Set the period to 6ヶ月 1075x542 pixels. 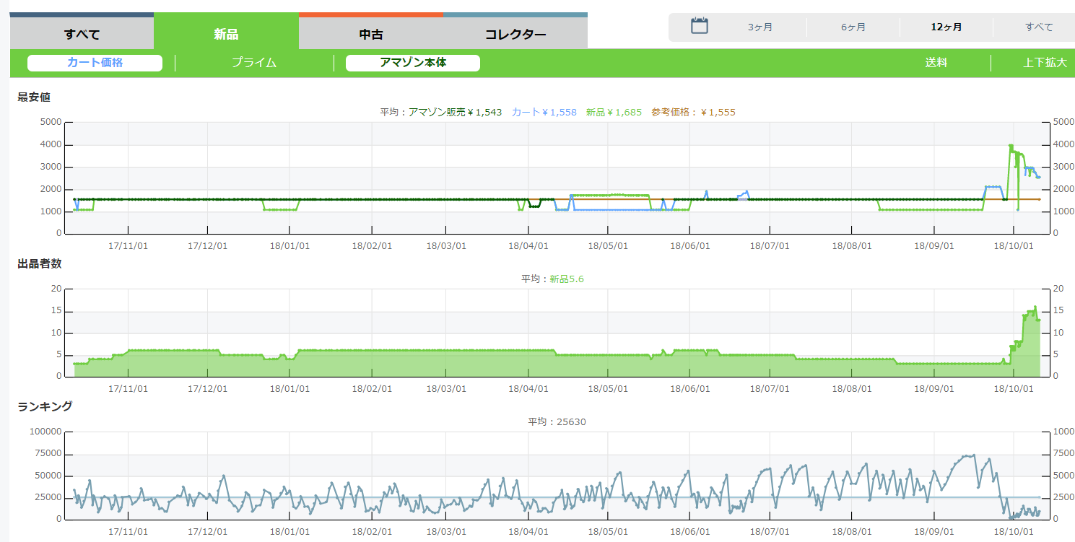(x=853, y=27)
